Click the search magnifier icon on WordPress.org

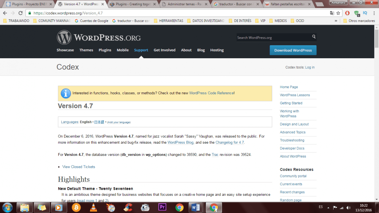point(314,37)
